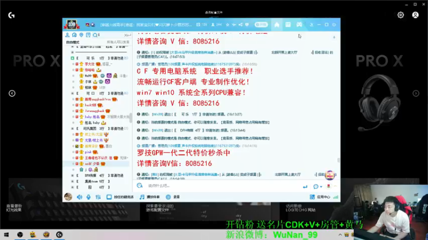Click the microphone icon in bottom bar
The width and height of the screenshot is (428, 240).
(x=88, y=197)
